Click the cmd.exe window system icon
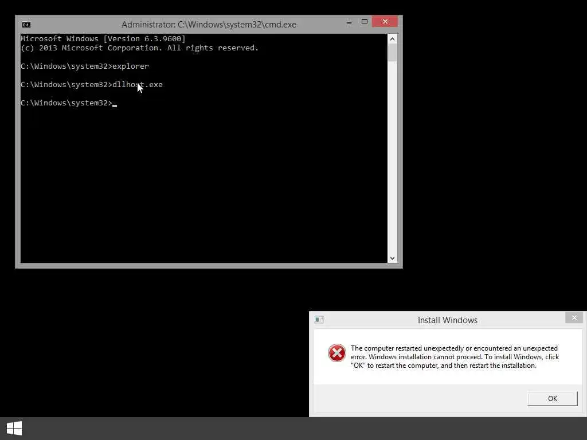Screen dimensions: 587x440 (x=26, y=25)
